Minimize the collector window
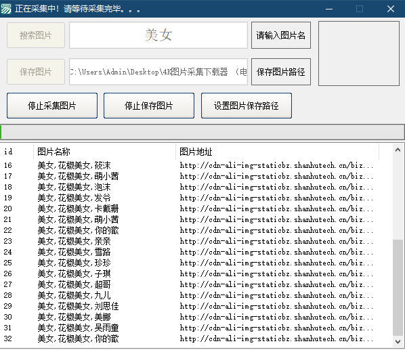The width and height of the screenshot is (405, 350). click(x=329, y=9)
